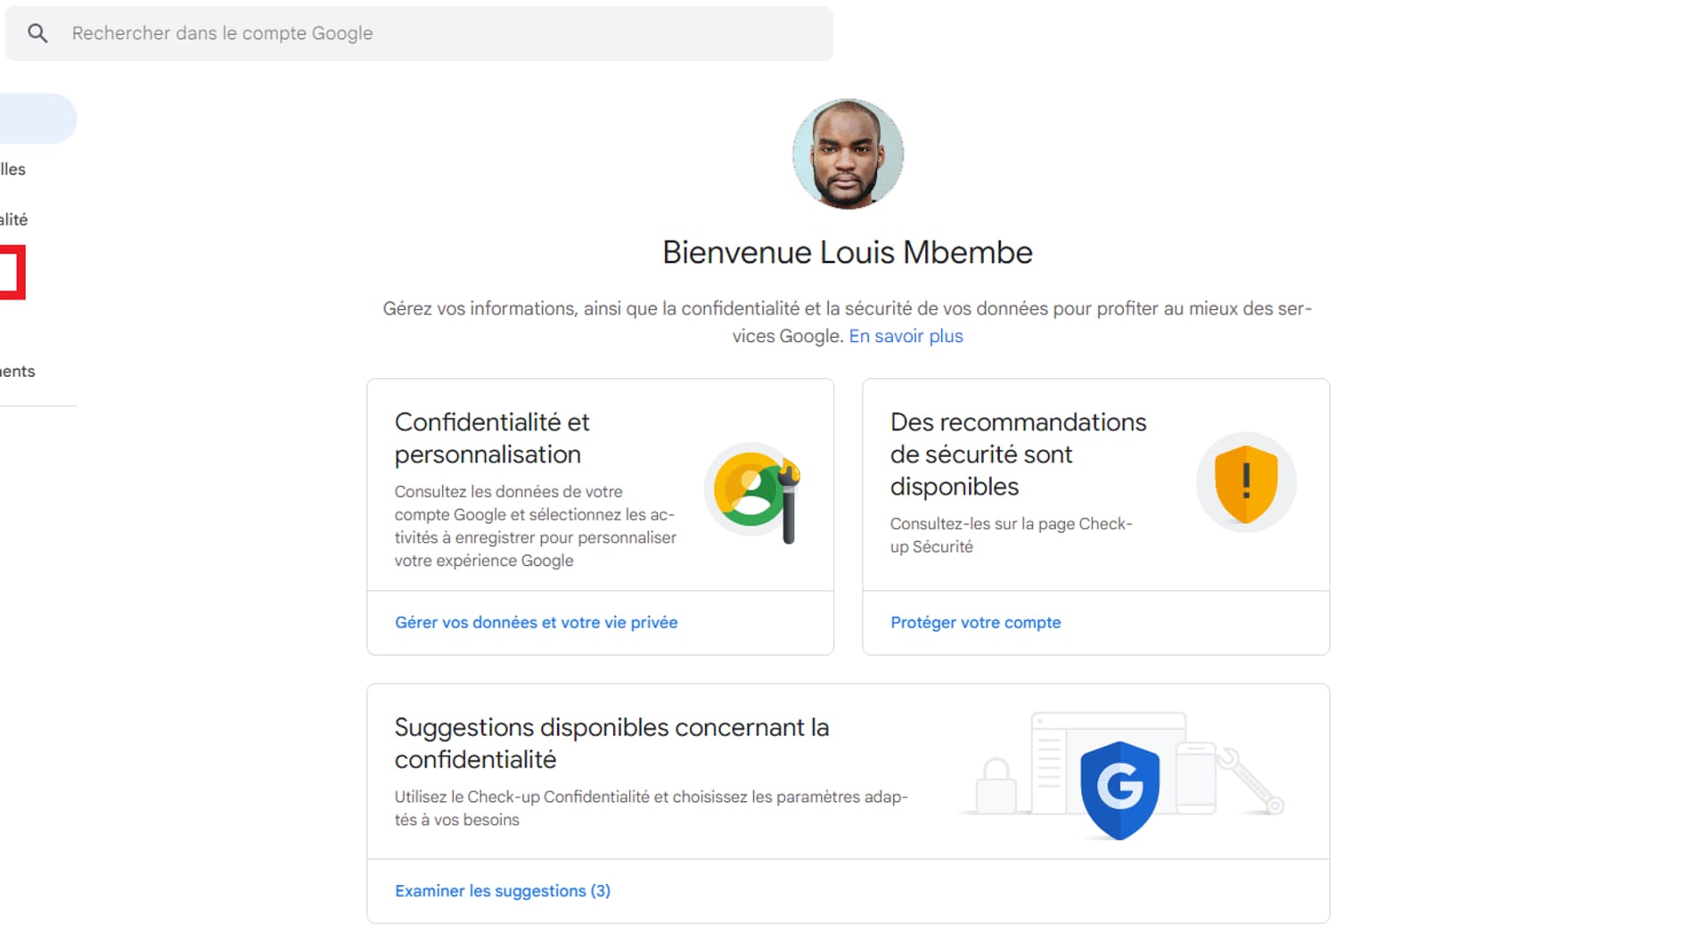
Task: Select the sidebar item ending in 'lles'
Action: point(12,169)
